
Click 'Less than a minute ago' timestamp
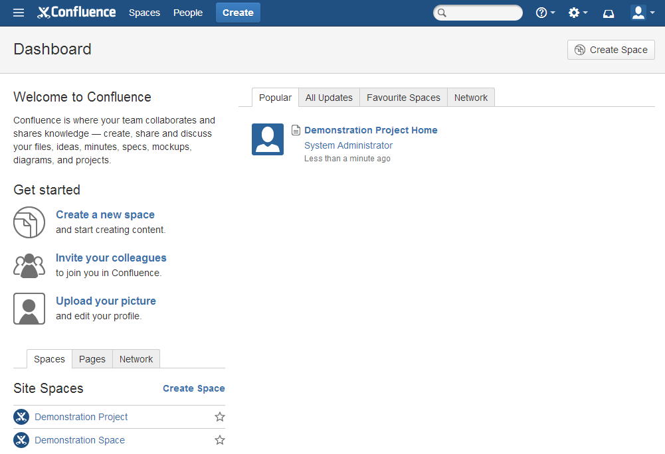[347, 159]
